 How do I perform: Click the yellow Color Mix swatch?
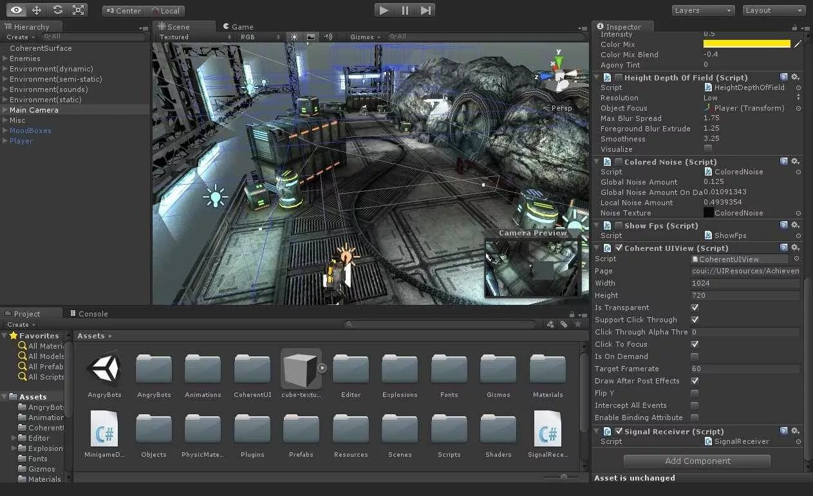point(745,44)
